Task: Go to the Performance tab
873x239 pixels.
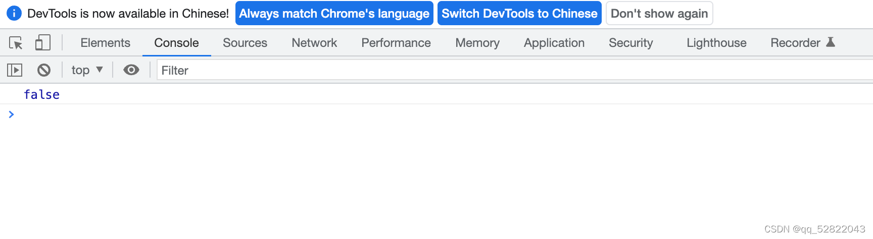Action: (x=396, y=43)
